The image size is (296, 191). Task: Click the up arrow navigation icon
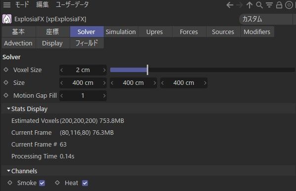click(x=250, y=5)
